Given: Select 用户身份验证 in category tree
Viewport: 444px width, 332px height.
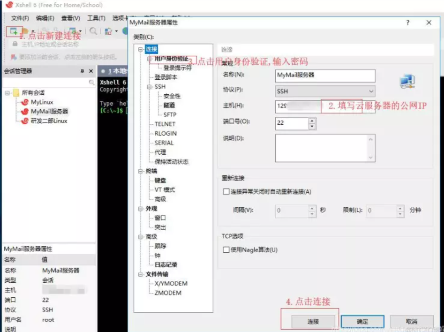Looking at the screenshot, I should pos(171,59).
